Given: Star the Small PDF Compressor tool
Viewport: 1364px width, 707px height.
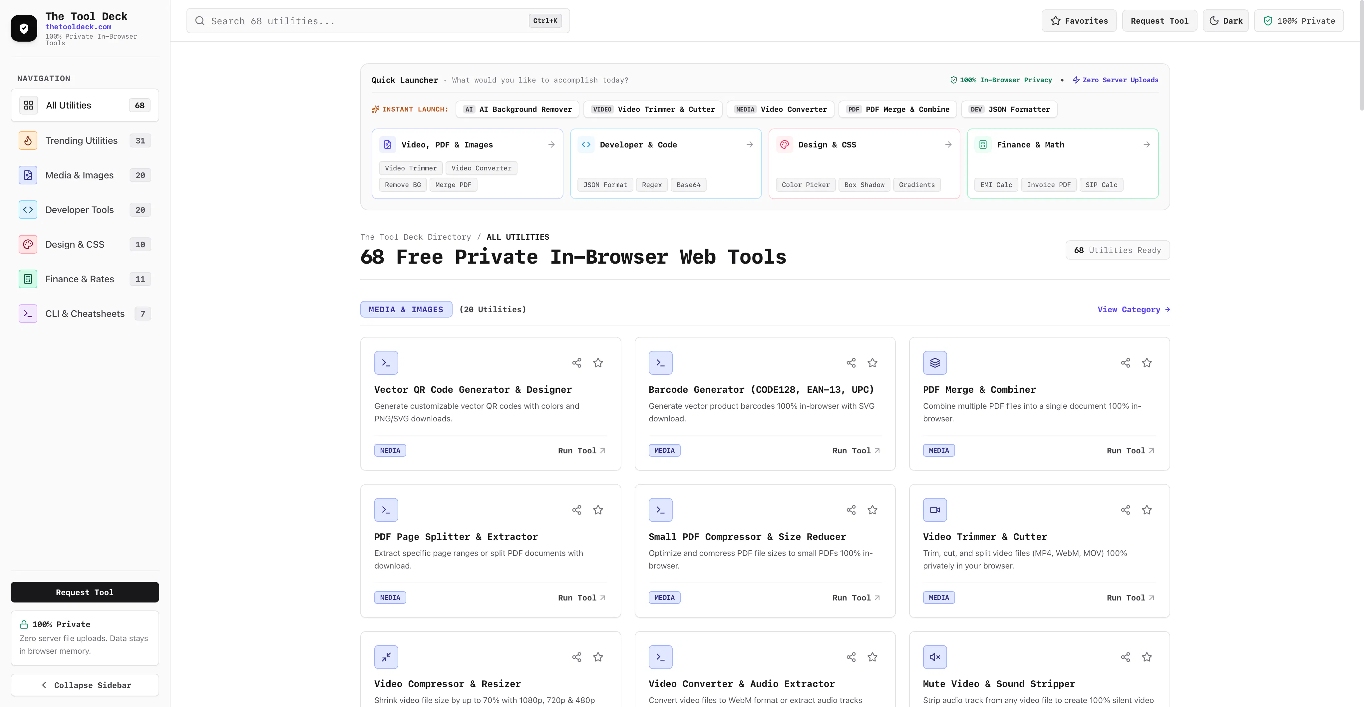Looking at the screenshot, I should click(x=872, y=510).
